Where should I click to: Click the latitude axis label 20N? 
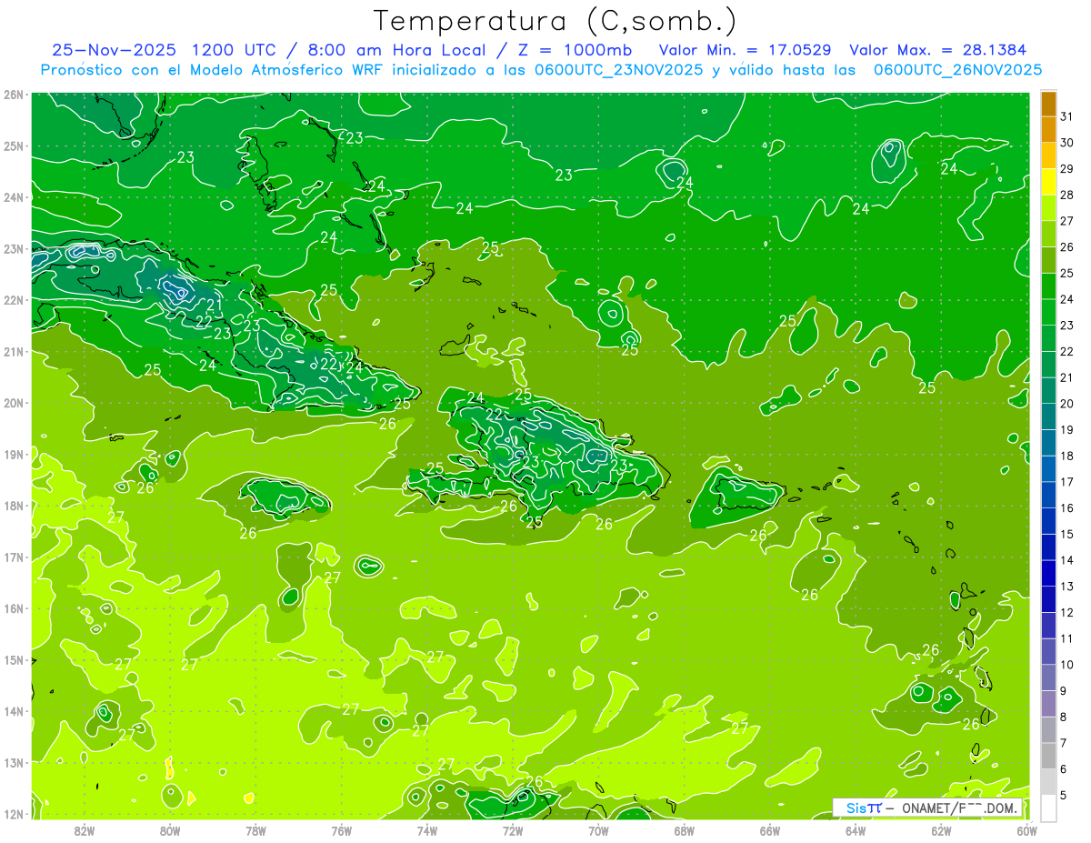point(14,403)
